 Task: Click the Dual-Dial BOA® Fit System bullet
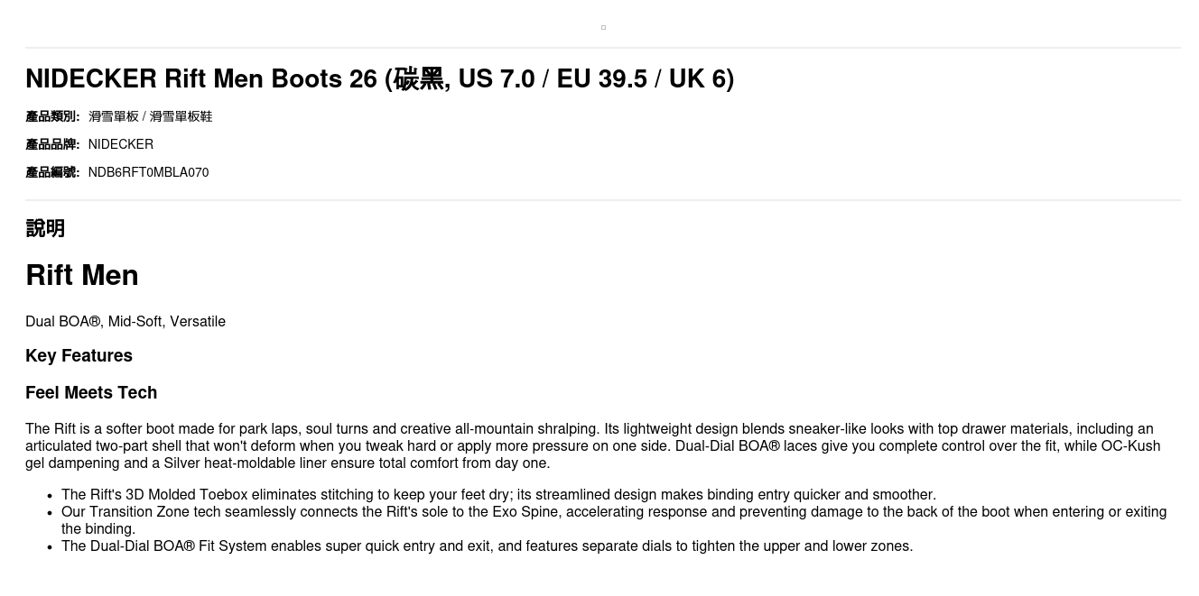[x=487, y=546]
